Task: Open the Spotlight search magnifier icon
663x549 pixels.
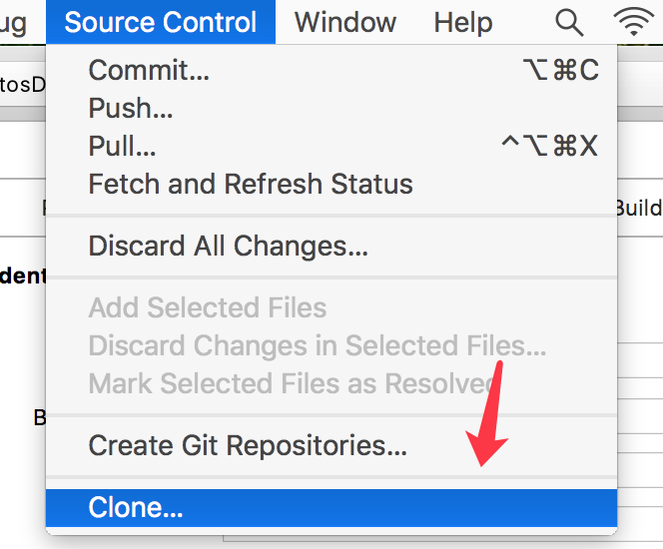Action: tap(569, 22)
